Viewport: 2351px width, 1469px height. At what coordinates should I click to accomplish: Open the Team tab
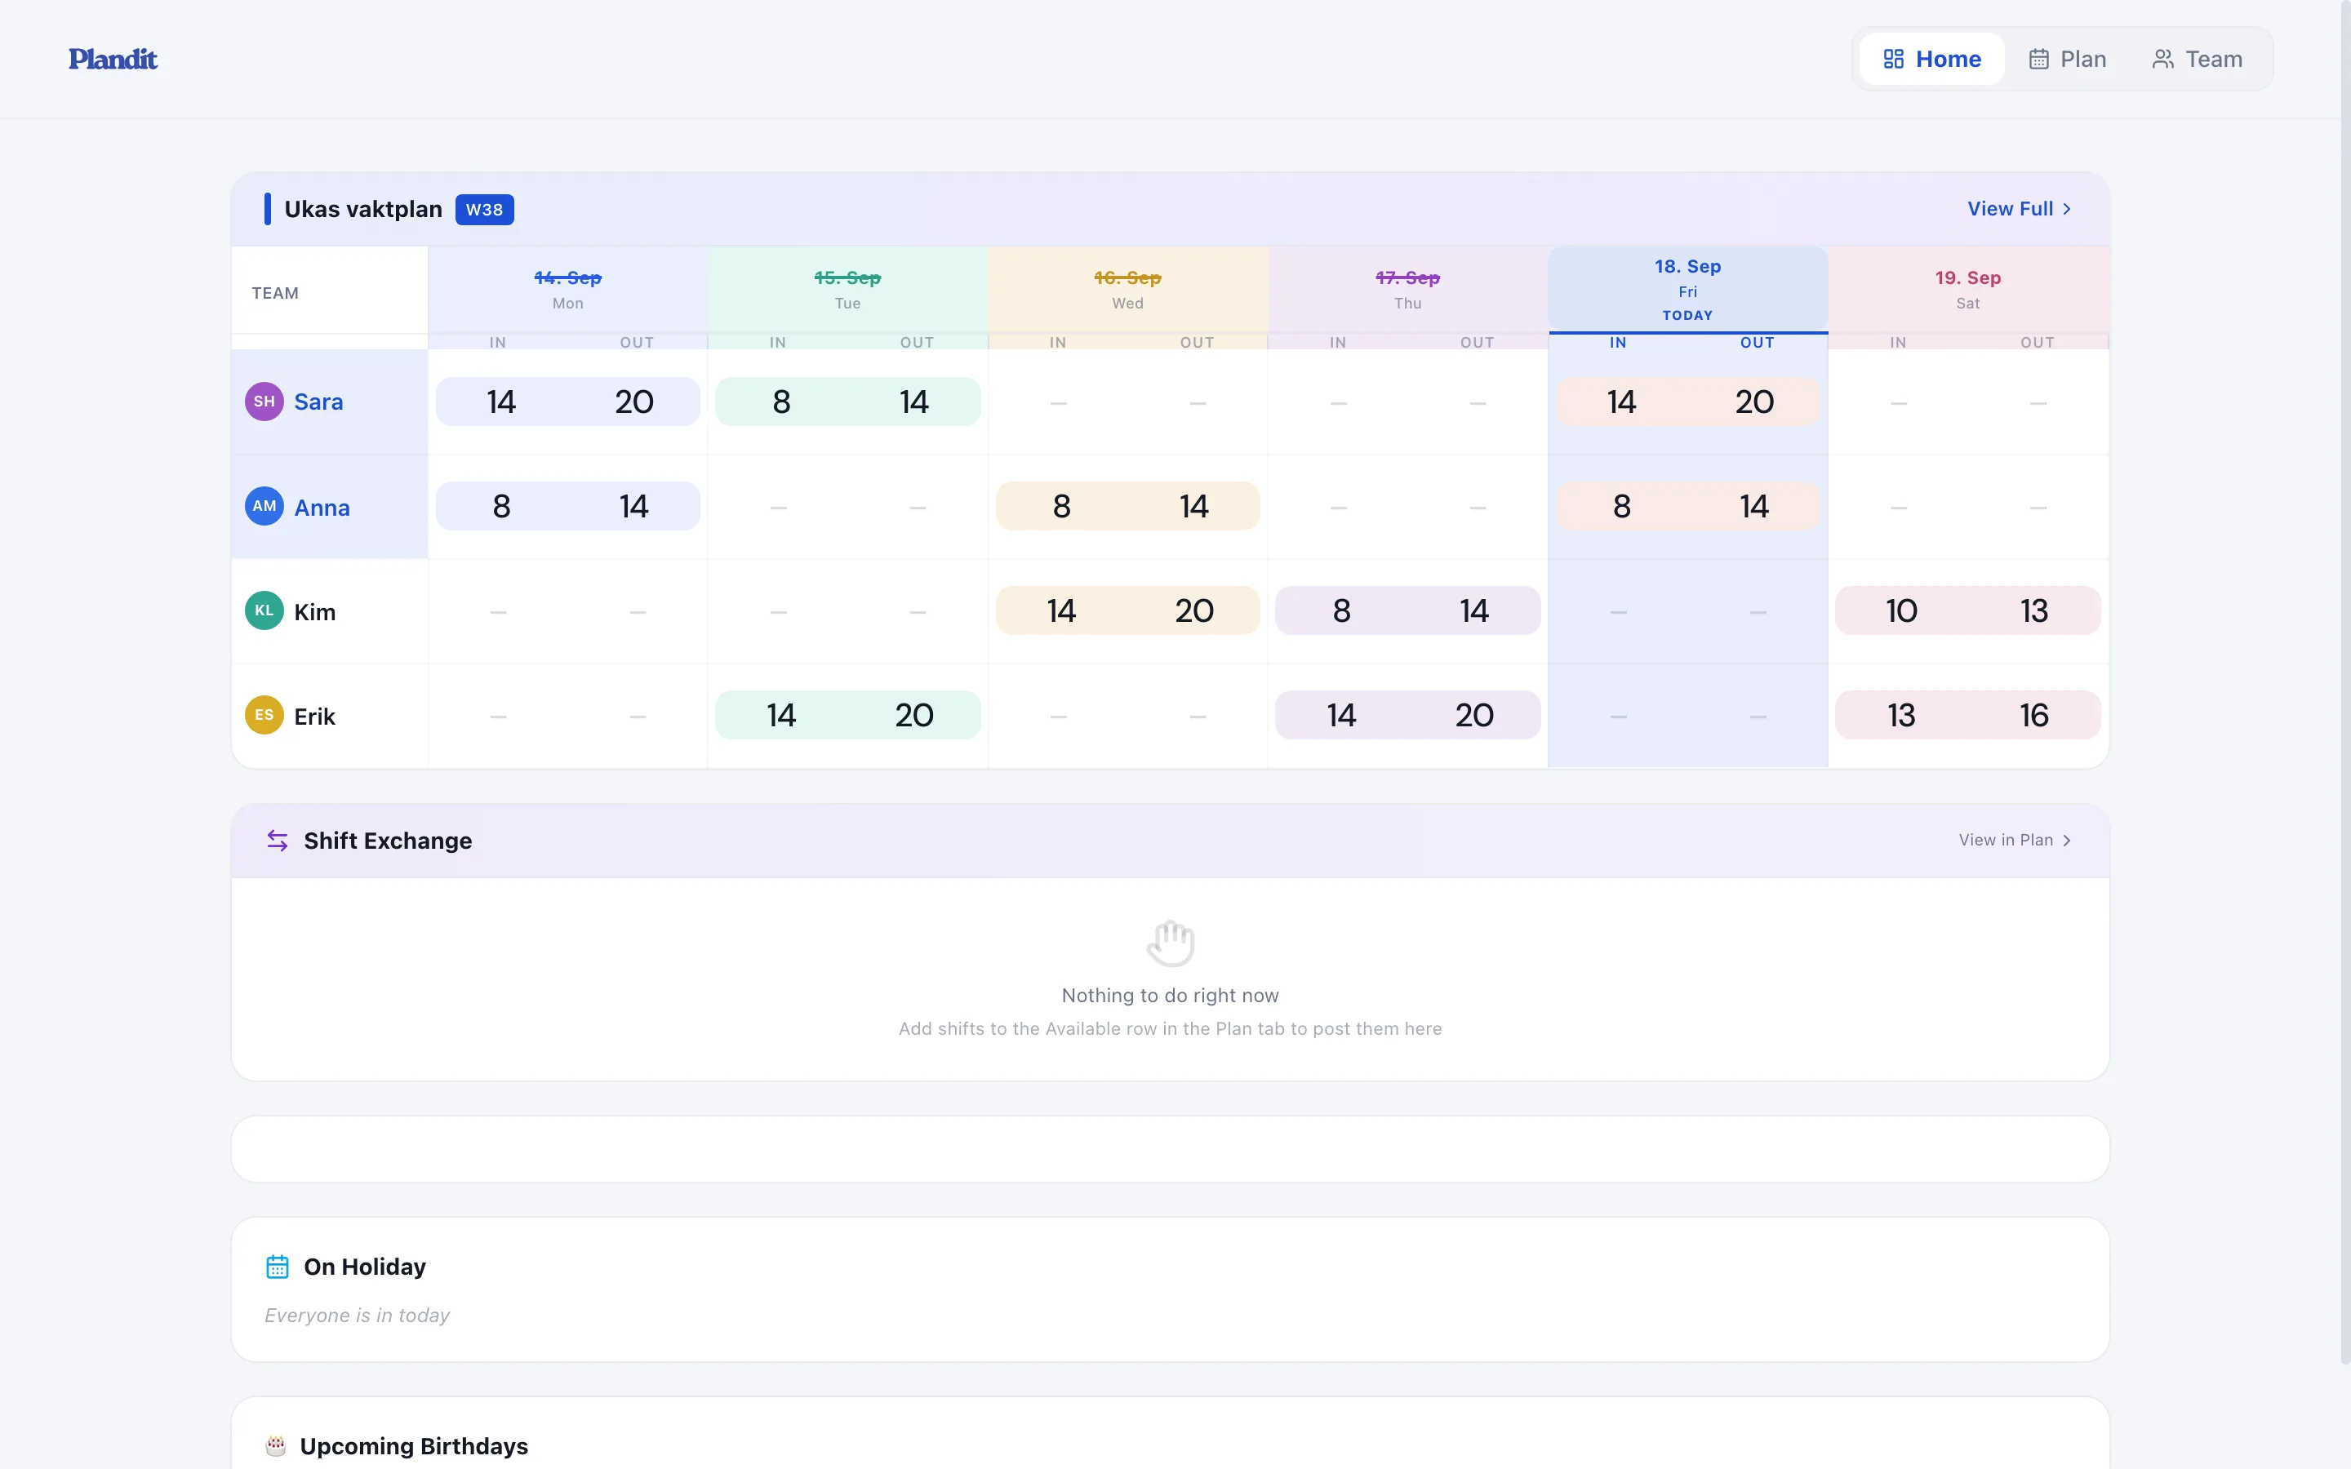coord(2198,60)
